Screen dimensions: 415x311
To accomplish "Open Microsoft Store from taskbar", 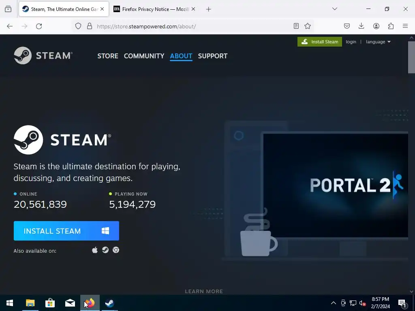I will point(50,303).
